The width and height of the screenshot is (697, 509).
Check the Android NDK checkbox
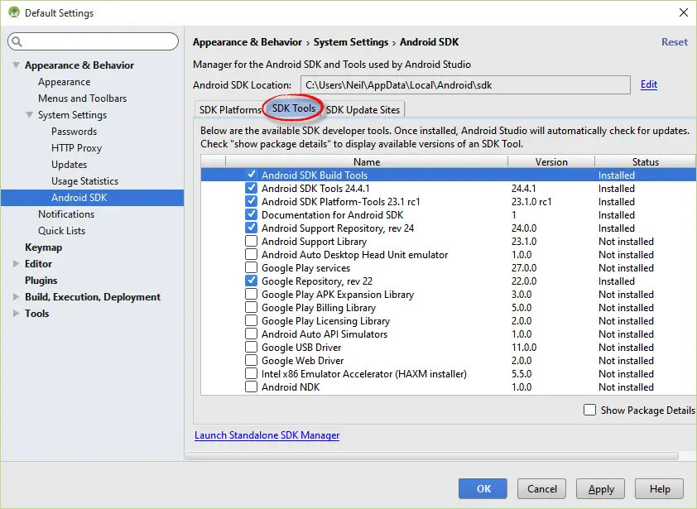251,387
